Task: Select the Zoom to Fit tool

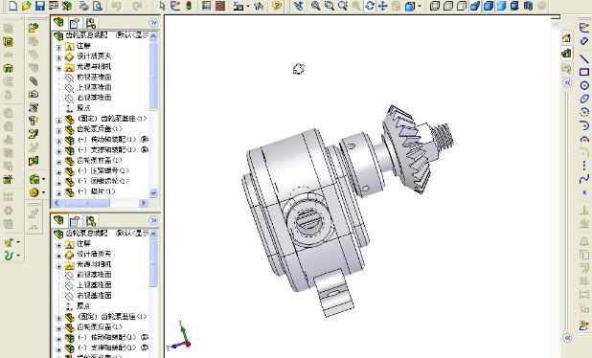Action: click(315, 6)
